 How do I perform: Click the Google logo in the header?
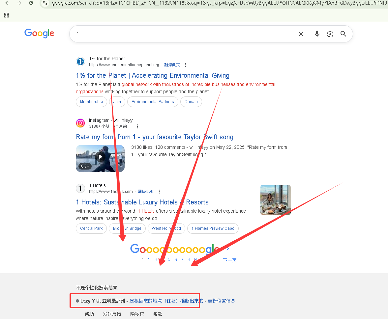pyautogui.click(x=39, y=33)
